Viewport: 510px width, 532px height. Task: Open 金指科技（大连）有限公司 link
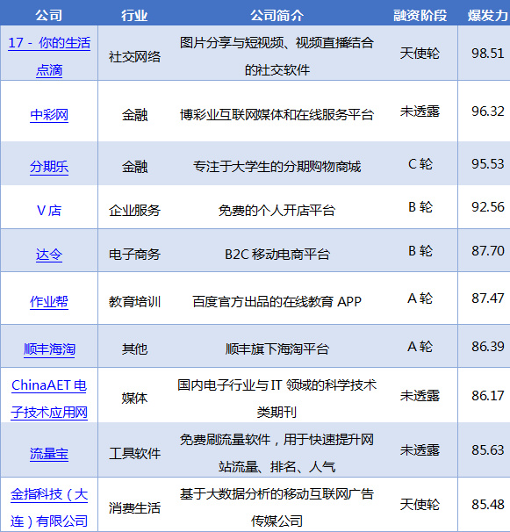coord(49,507)
